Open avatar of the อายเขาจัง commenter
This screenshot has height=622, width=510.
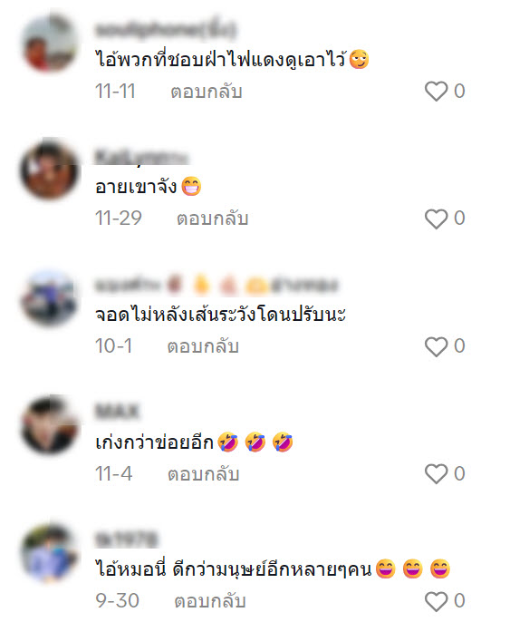pos(50,170)
